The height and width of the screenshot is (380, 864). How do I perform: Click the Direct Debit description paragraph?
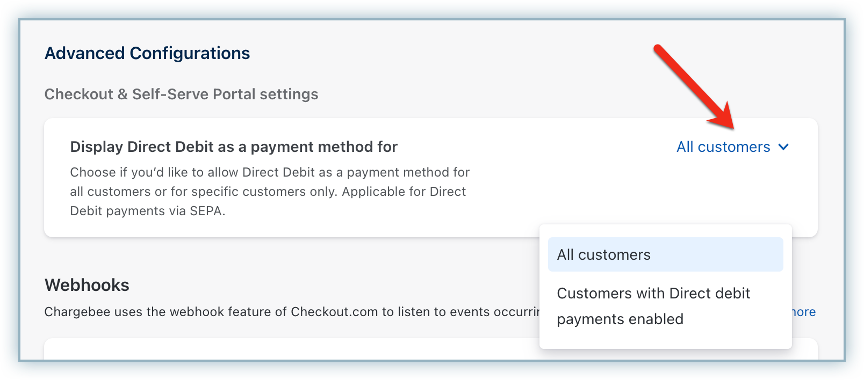(x=269, y=192)
